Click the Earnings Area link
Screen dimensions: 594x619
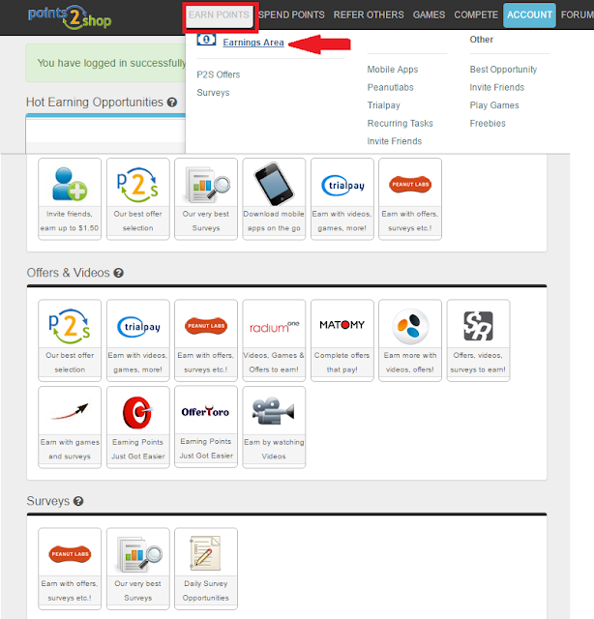253,43
